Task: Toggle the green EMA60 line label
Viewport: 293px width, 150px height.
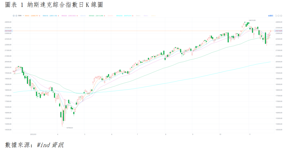Action: [x=91, y=16]
